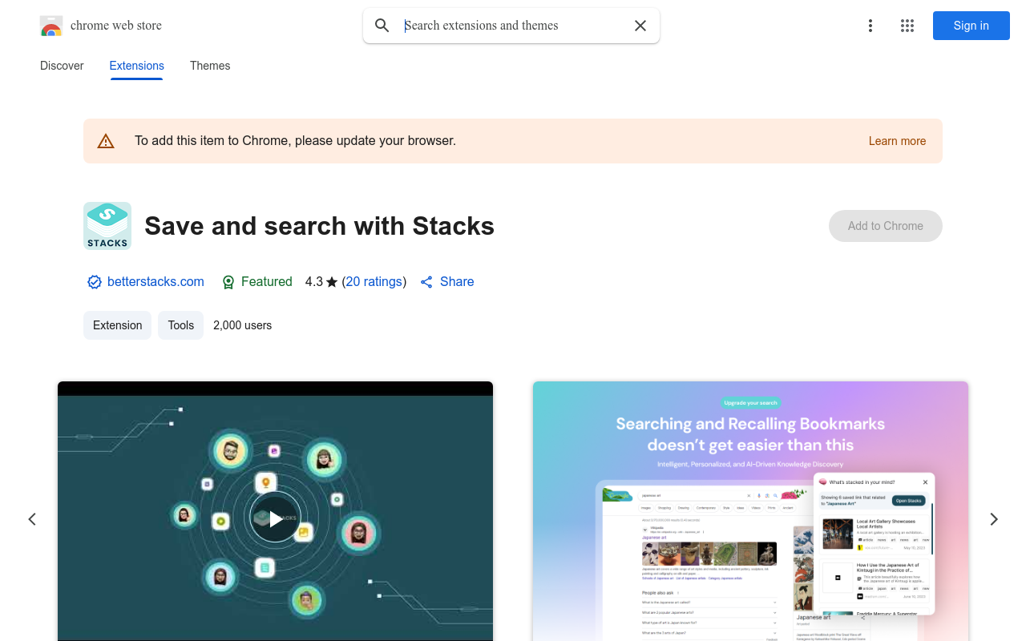Focus the Search extensions and themes field
The image size is (1026, 641).
(x=513, y=26)
